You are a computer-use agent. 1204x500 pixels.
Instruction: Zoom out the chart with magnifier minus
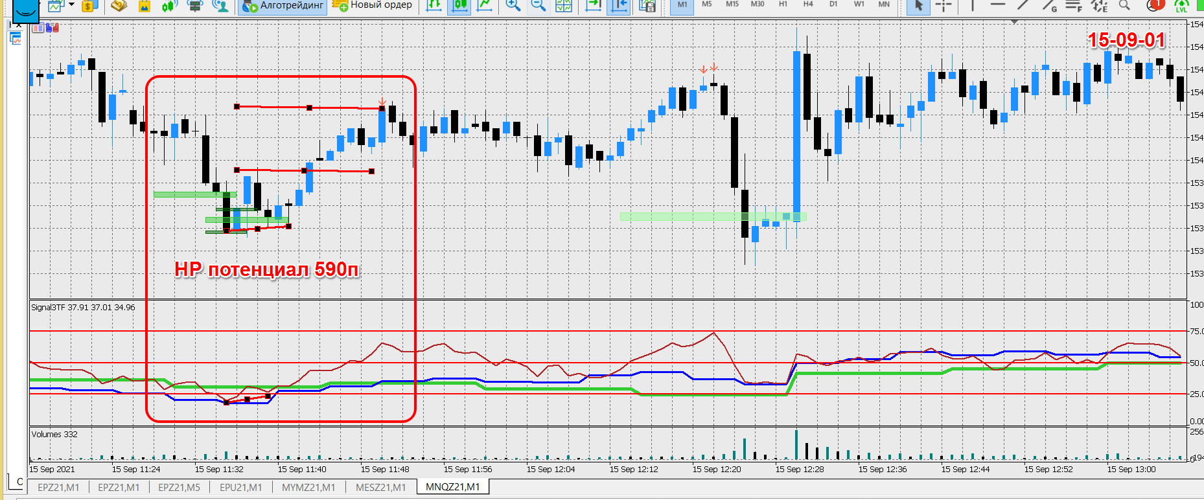click(538, 5)
